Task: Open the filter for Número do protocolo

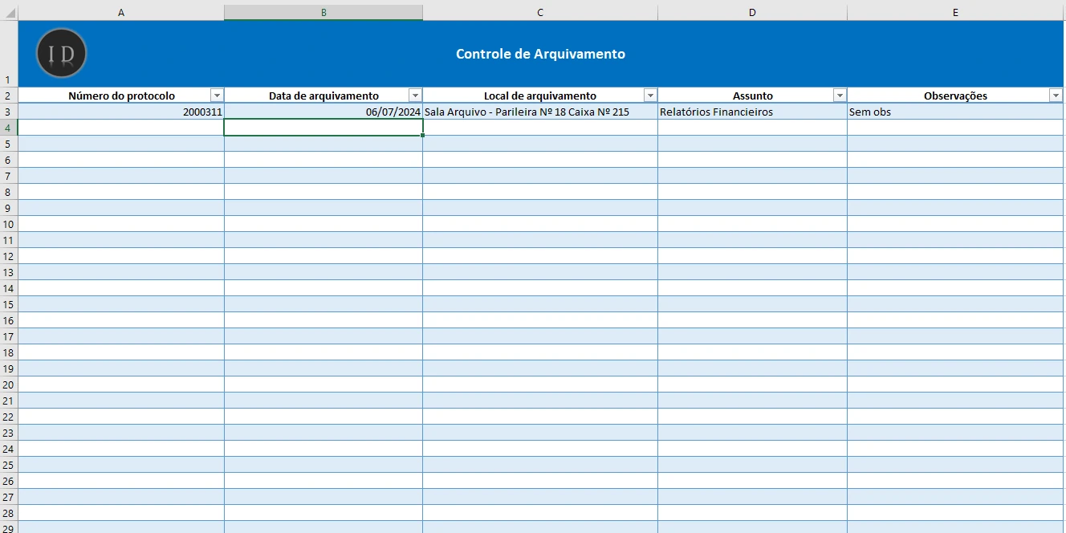Action: (x=217, y=95)
